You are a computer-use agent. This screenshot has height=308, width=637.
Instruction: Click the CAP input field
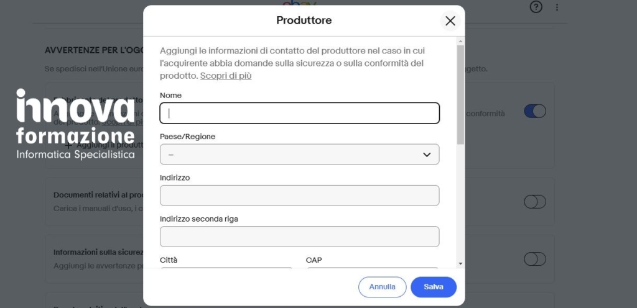click(372, 269)
